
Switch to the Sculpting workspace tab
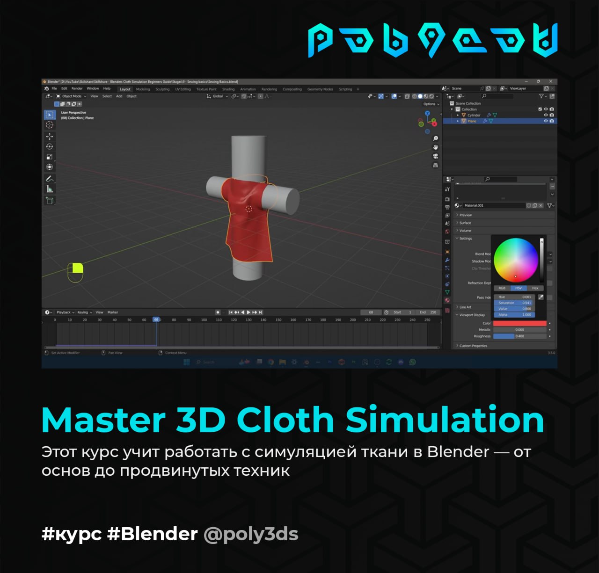162,89
